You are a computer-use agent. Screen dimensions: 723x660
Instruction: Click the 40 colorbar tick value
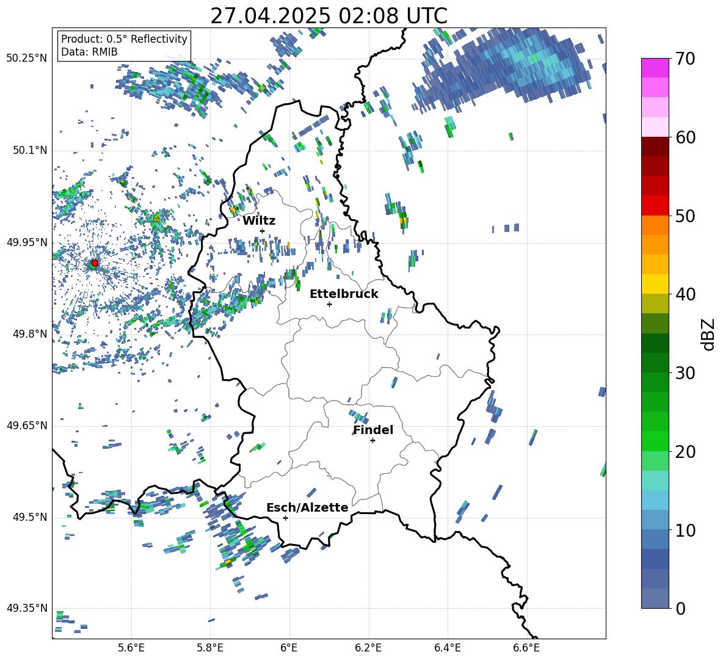[685, 294]
